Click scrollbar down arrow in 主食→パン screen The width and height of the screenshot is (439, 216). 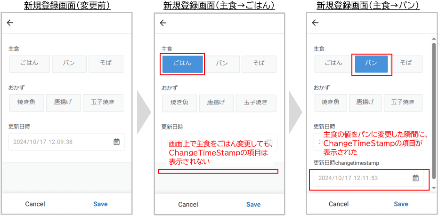[x=434, y=188]
